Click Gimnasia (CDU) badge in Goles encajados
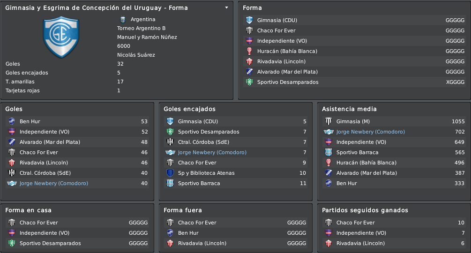This screenshot has height=253, width=471. (170, 121)
